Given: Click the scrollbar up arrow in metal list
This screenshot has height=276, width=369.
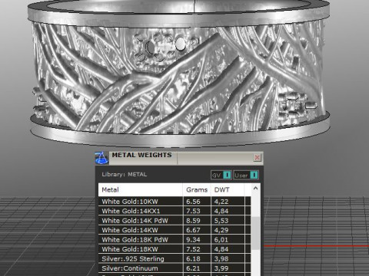Looking at the screenshot, I should point(255,189).
